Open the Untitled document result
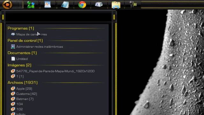Viewport: 204px width, 115px height. [x=22, y=59]
